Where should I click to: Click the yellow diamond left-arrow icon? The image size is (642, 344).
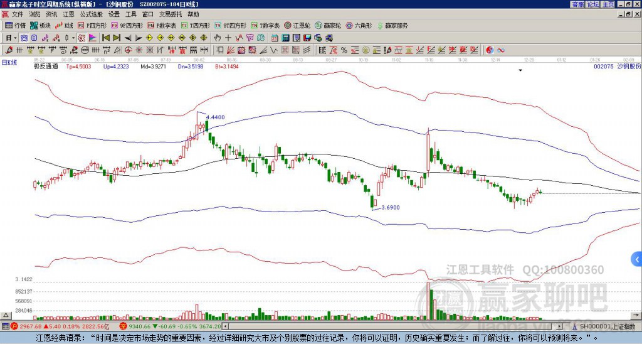tap(149, 38)
